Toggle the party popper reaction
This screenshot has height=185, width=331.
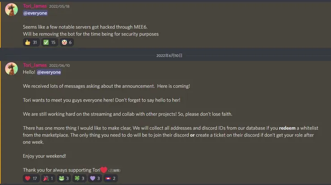pyautogui.click(x=49, y=178)
